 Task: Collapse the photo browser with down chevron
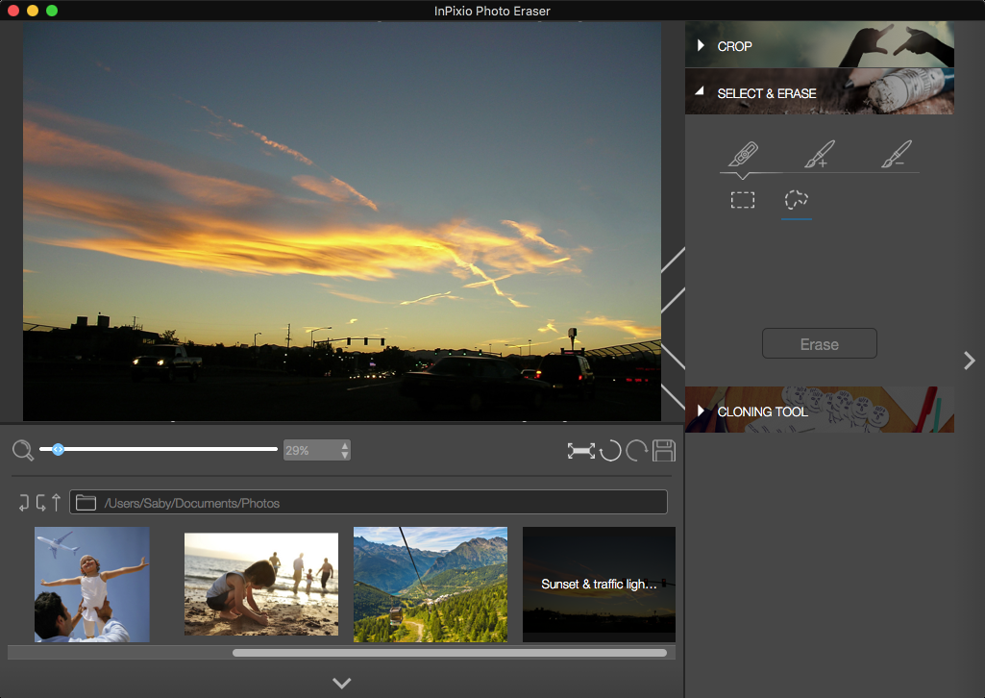pyautogui.click(x=342, y=683)
